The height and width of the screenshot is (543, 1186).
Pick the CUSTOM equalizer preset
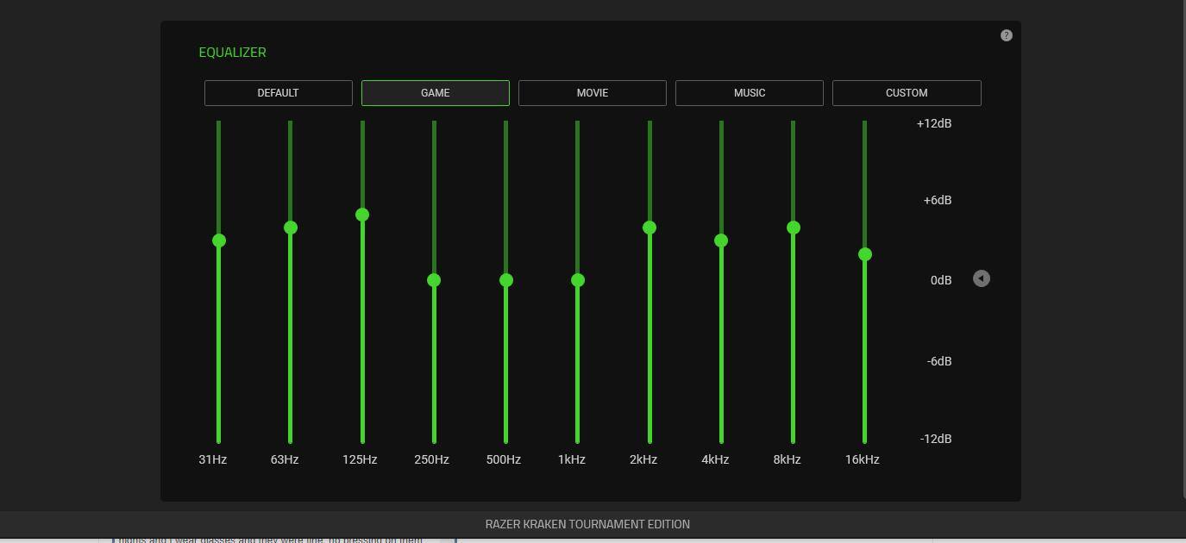coord(906,93)
